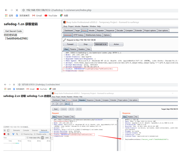The width and height of the screenshot is (187, 157).
Task: Activate DevTools inspect element icon
Action: click(x=5, y=130)
